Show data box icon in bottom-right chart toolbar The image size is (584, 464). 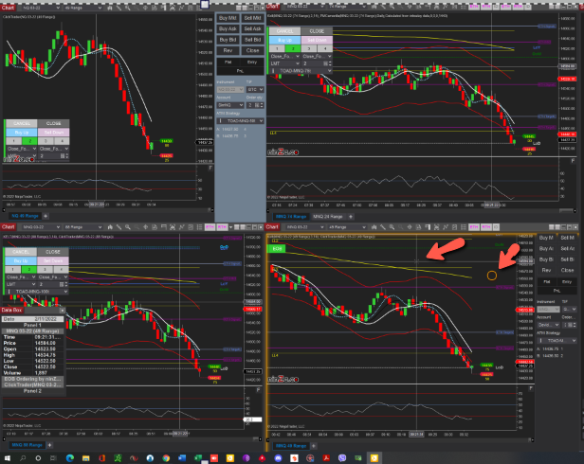[x=419, y=227]
